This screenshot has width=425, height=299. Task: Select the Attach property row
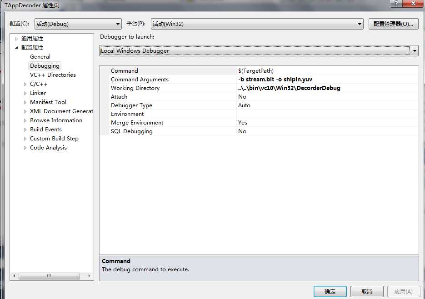click(x=259, y=97)
